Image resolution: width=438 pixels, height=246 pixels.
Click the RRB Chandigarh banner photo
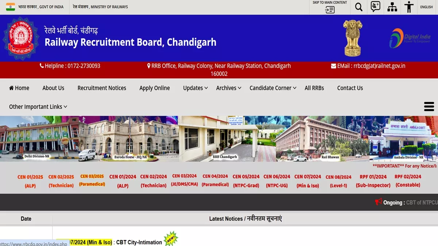point(227,139)
